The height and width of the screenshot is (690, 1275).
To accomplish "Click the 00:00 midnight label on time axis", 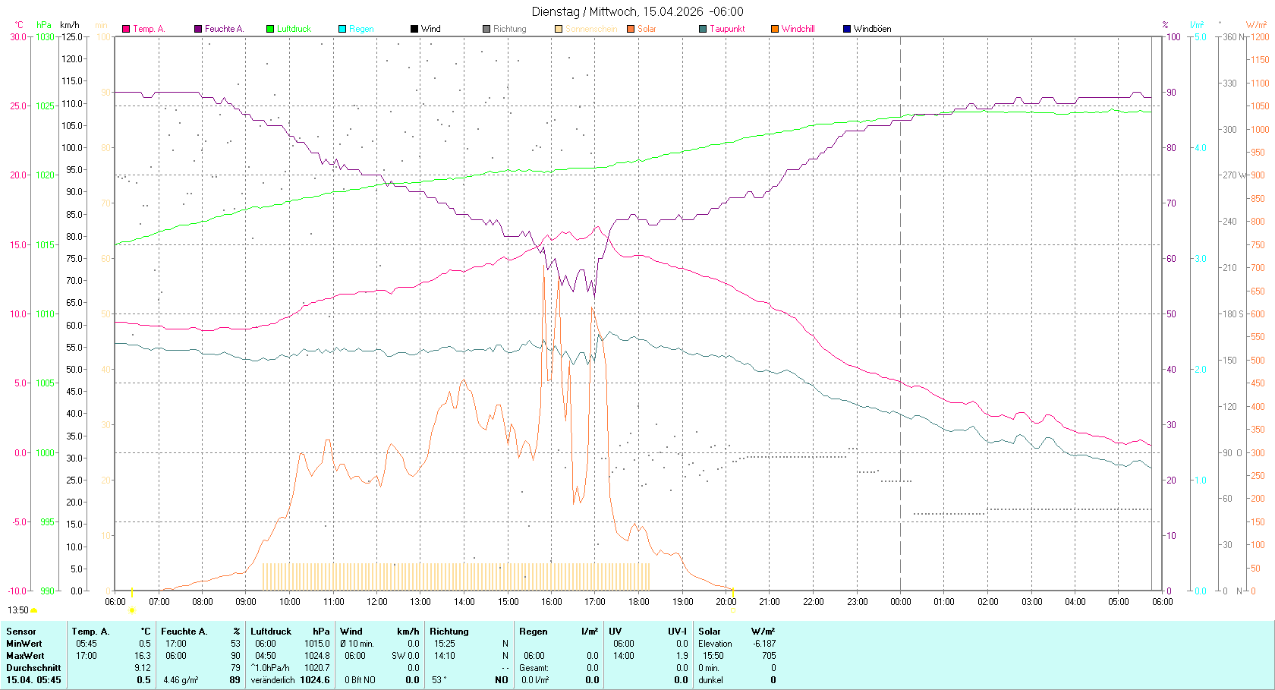I will [901, 601].
